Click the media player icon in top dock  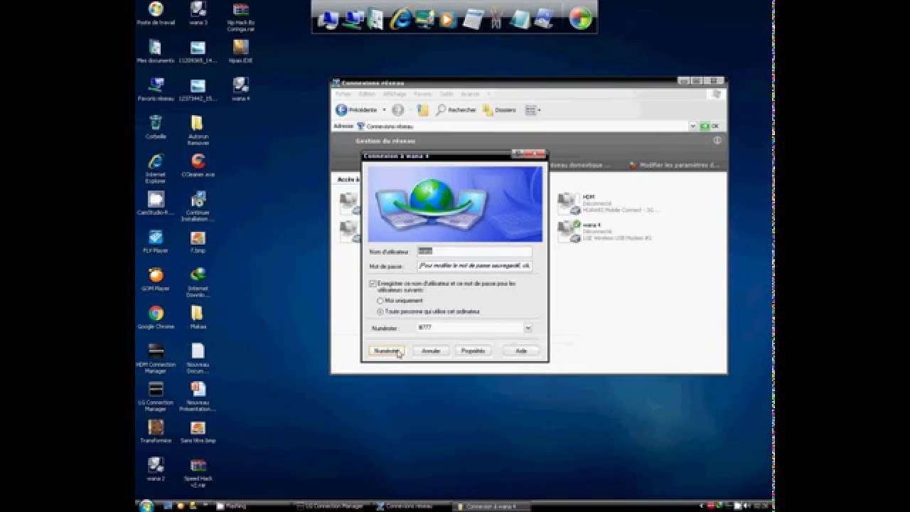448,19
